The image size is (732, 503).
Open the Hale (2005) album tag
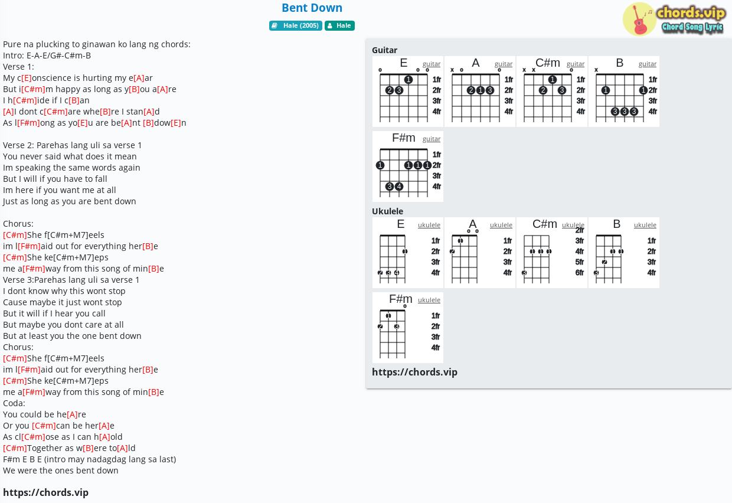click(x=296, y=26)
